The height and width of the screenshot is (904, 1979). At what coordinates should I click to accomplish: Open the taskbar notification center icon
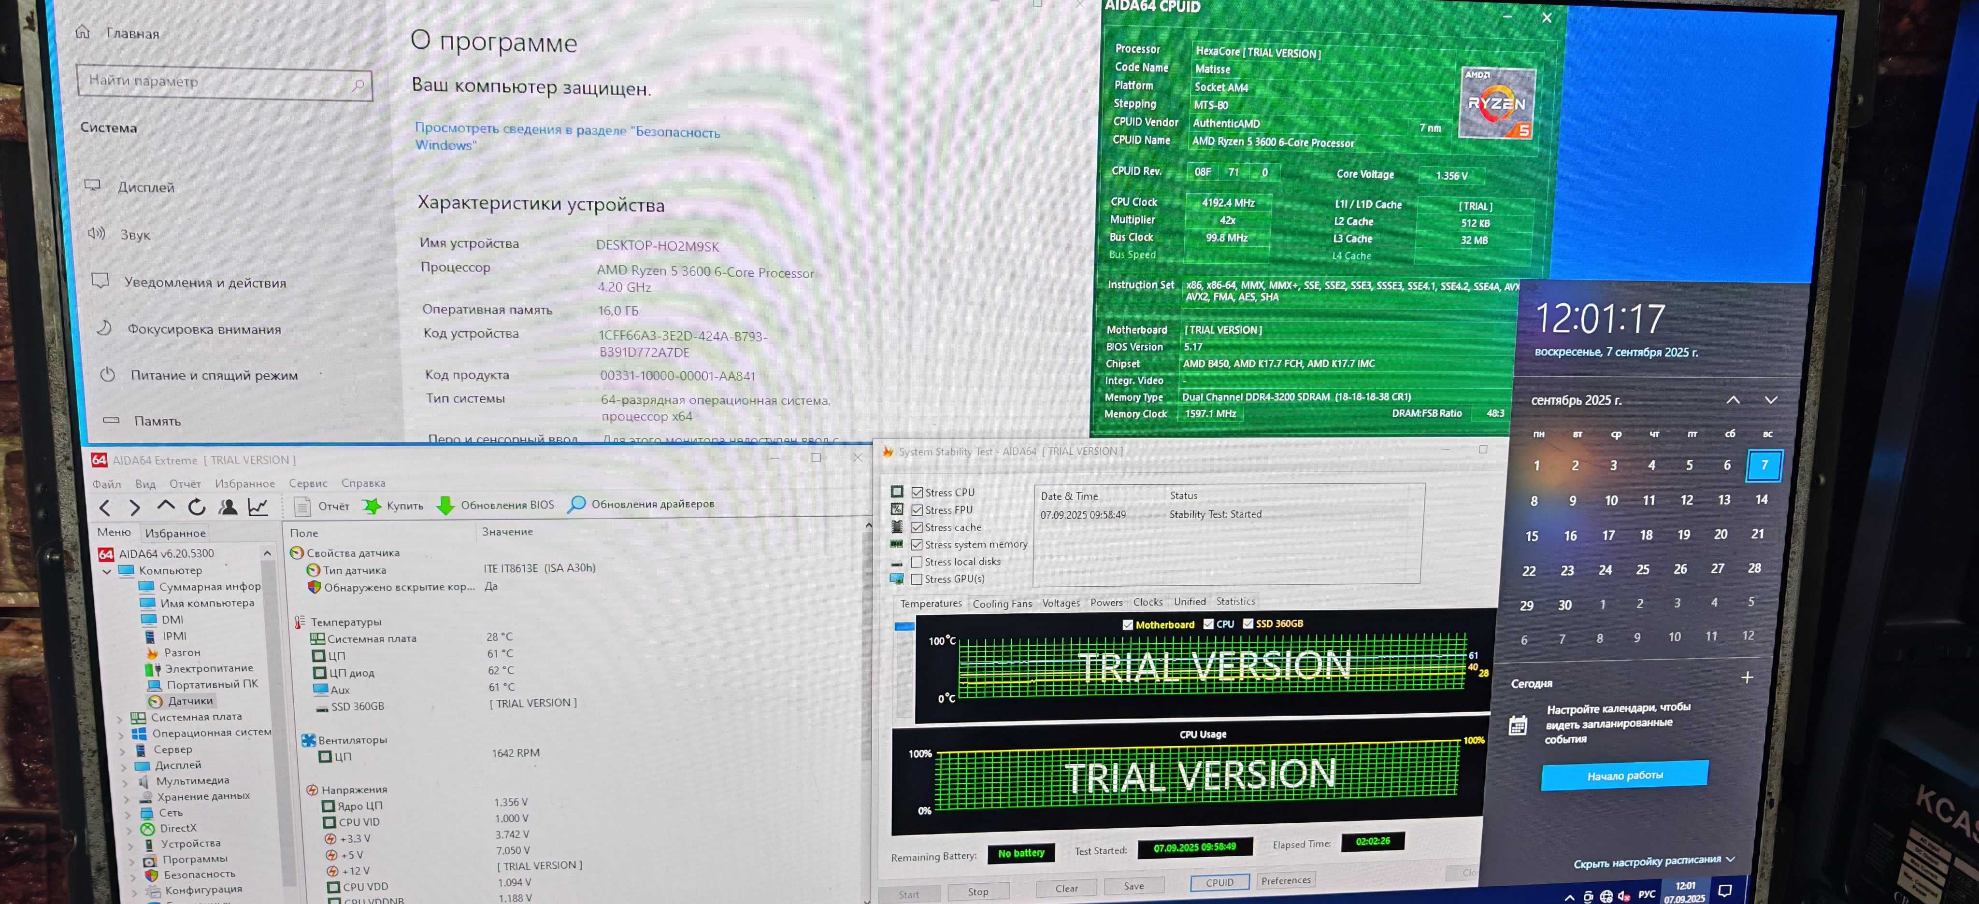pos(1725,890)
